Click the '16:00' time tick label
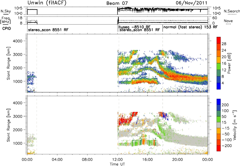This screenshot has width=240, height=166. (147, 160)
